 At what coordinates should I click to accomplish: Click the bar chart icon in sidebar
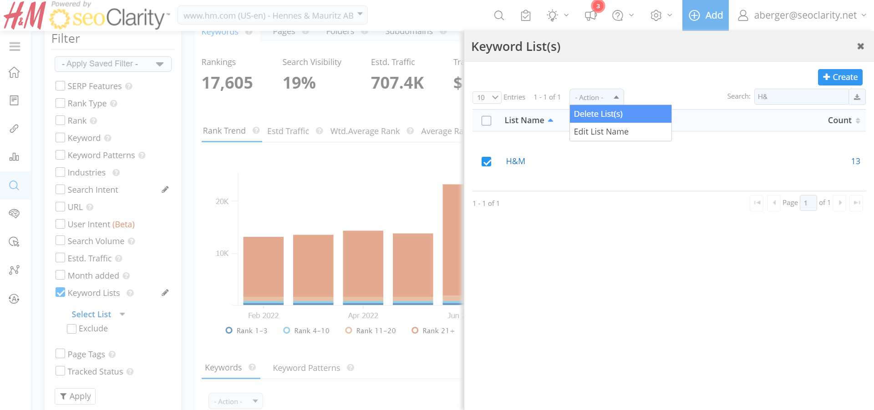pos(14,157)
